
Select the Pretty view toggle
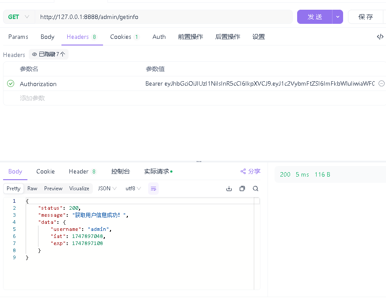click(13, 189)
